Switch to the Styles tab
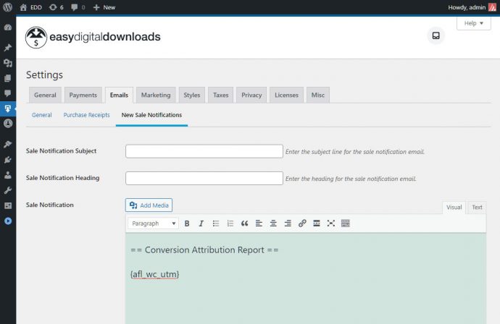The width and height of the screenshot is (500, 324). point(191,95)
